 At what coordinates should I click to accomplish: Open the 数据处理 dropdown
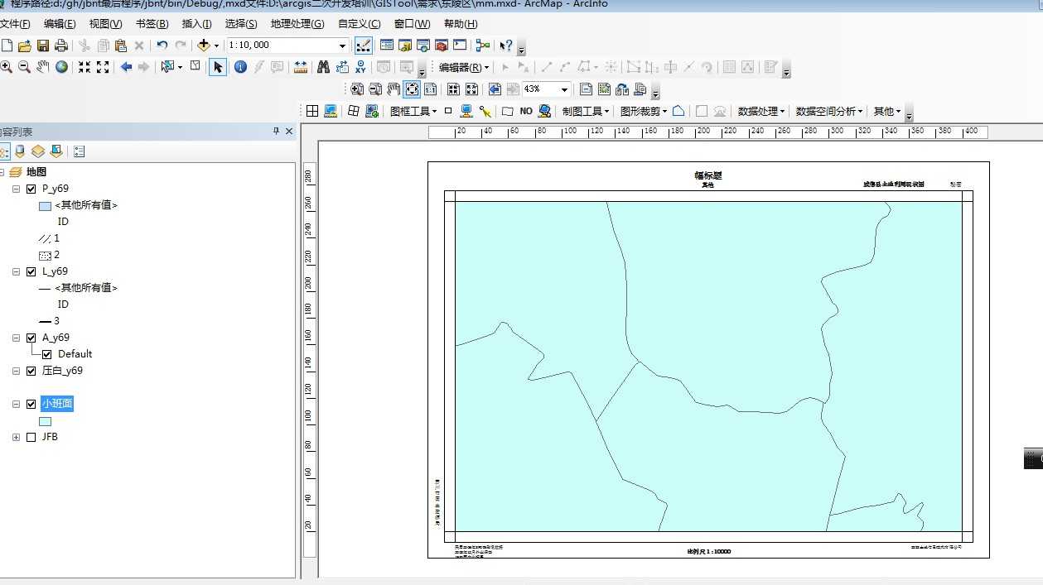(762, 111)
